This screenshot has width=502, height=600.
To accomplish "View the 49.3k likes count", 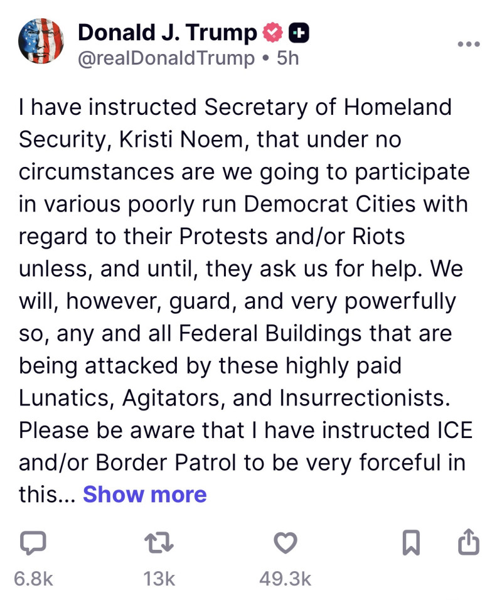I will (x=286, y=579).
